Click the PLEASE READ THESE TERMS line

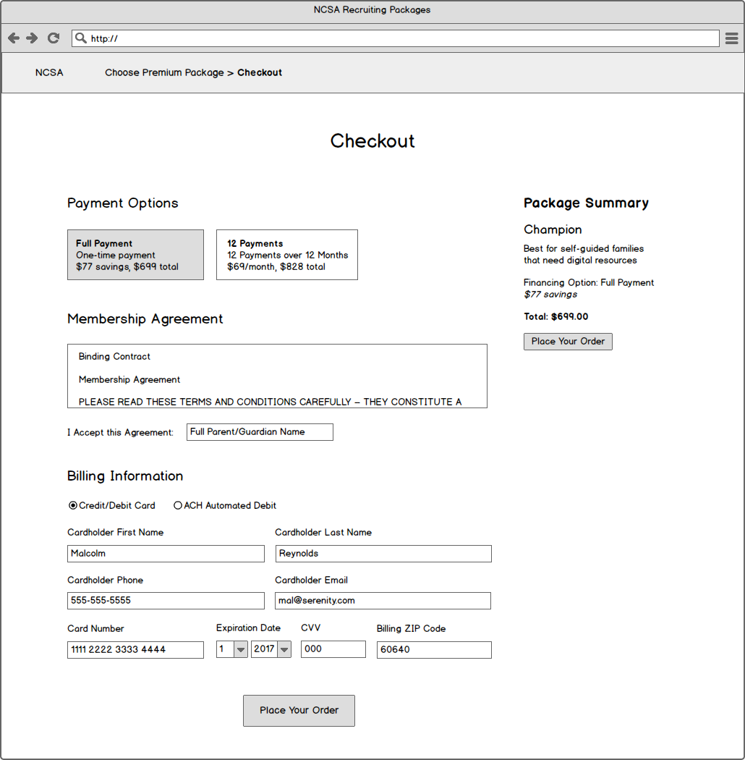(x=270, y=402)
